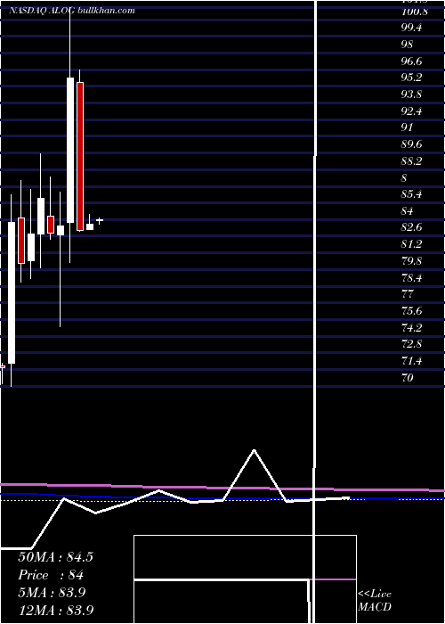445x624 pixels.
Task: Click the 75.6 price axis label
Action: (411, 310)
